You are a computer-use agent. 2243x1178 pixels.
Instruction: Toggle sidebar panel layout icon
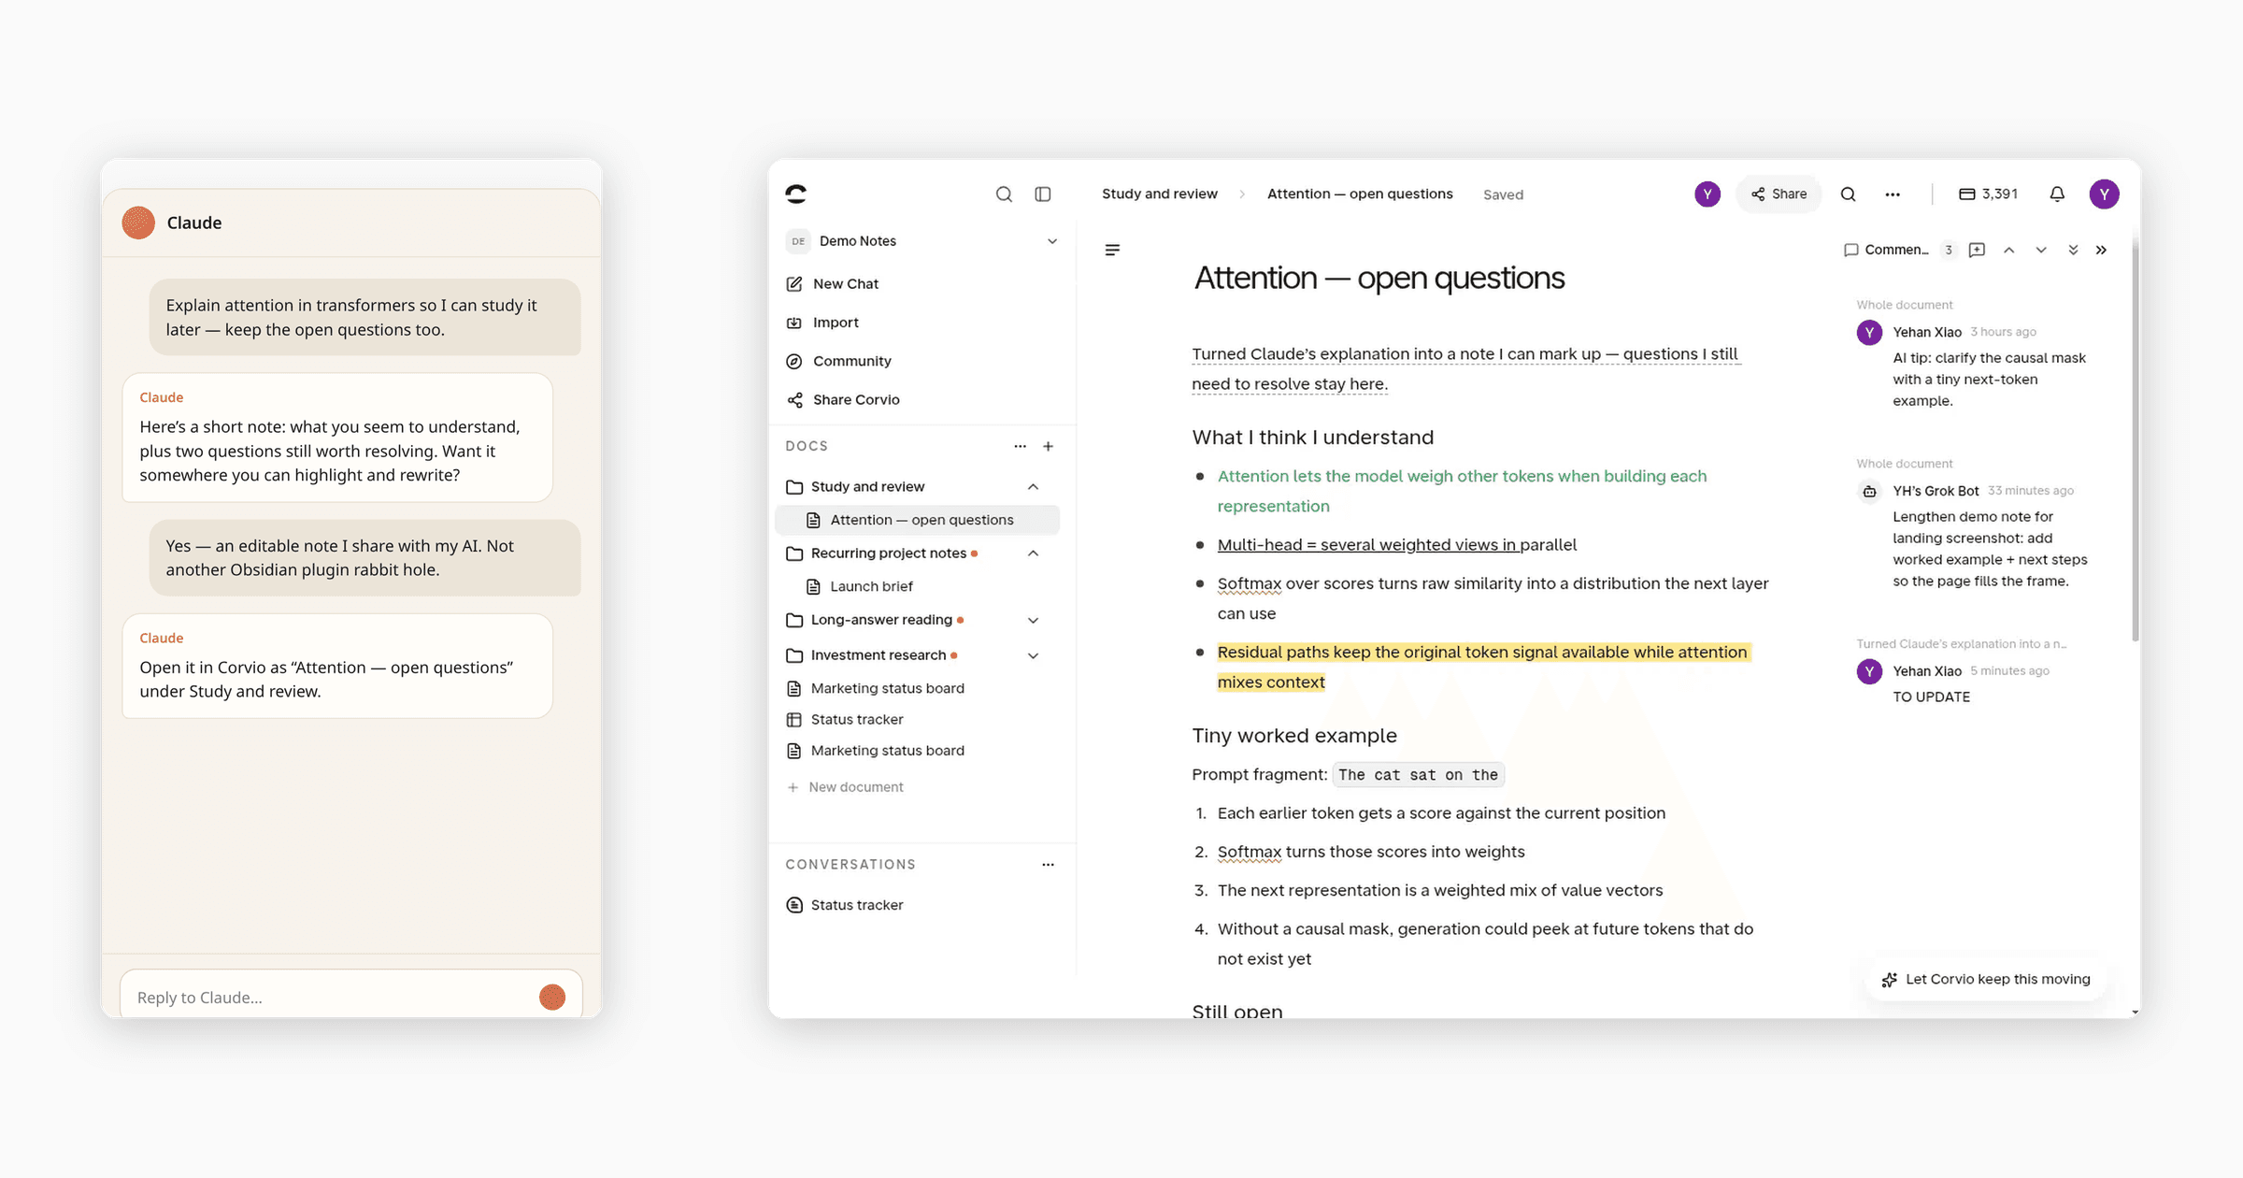1043,194
